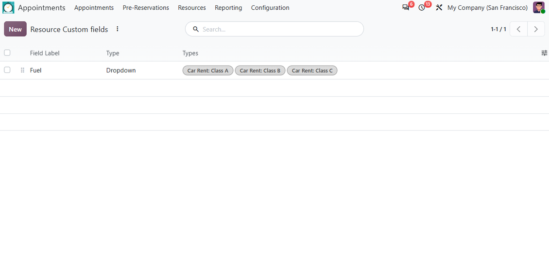Select the Fuel row checkbox
This screenshot has height=267, width=549.
[x=7, y=70]
